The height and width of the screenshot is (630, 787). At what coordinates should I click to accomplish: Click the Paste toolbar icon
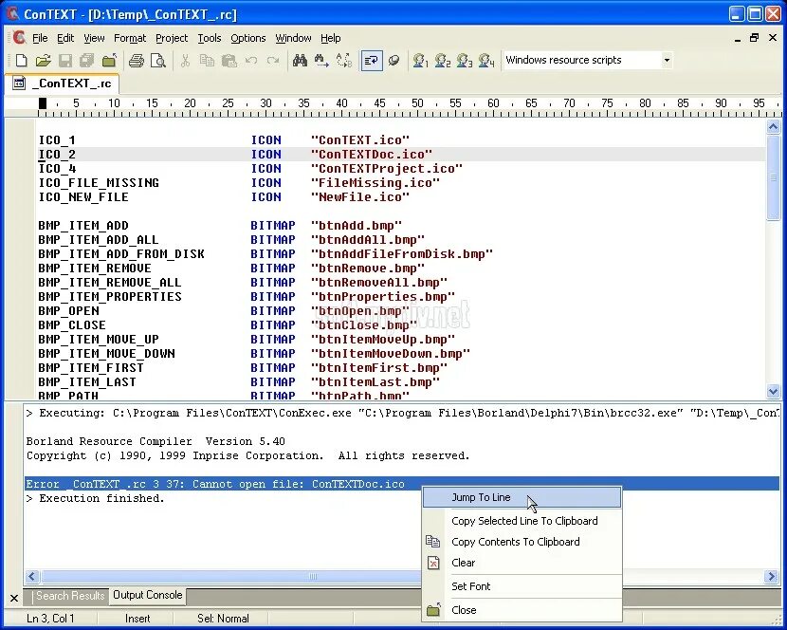[229, 61]
